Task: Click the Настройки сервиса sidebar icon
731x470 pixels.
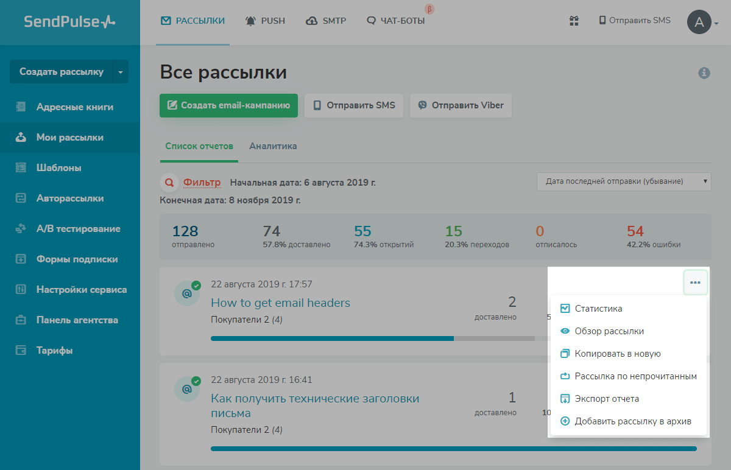Action: [21, 290]
